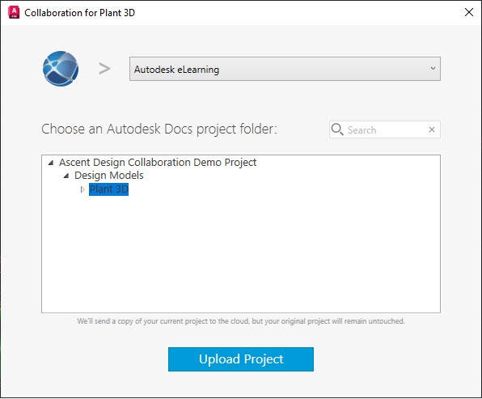Click the AutoCAD Plant 3D title bar icon
The image size is (482, 399).
14,12
